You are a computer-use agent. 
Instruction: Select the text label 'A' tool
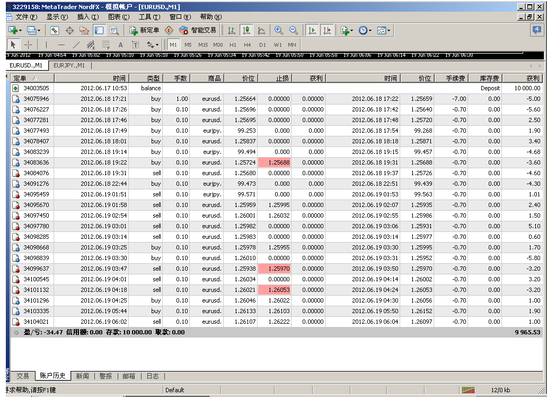tap(120, 45)
